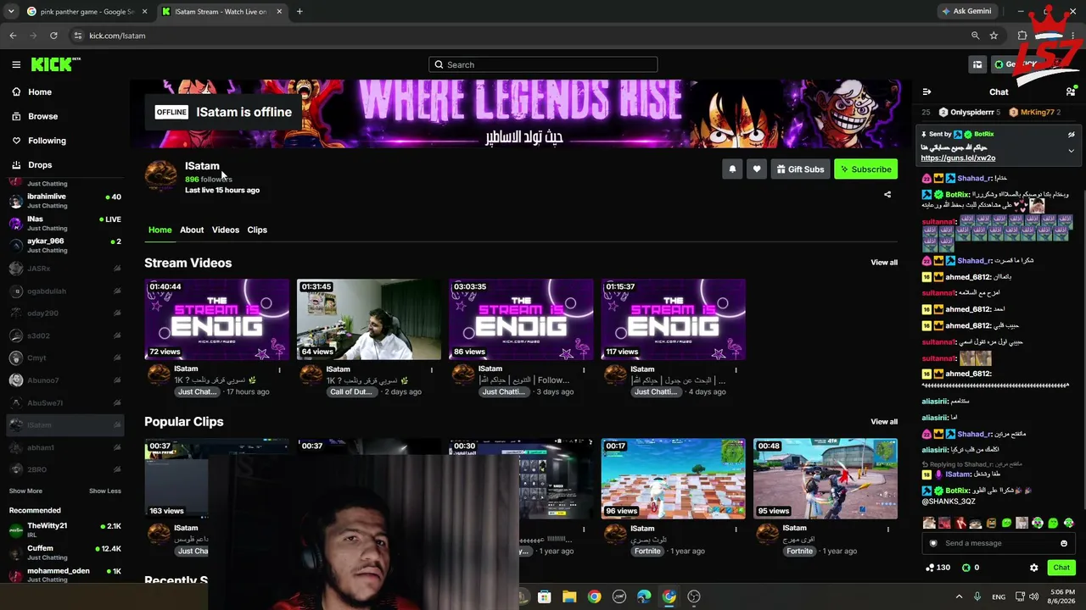Click the green Chat send button

pos(1061,568)
